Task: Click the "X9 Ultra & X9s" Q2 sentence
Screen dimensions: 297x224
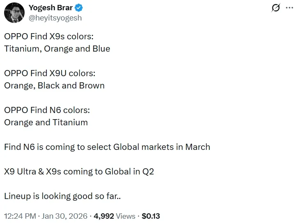Action: [x=79, y=172]
